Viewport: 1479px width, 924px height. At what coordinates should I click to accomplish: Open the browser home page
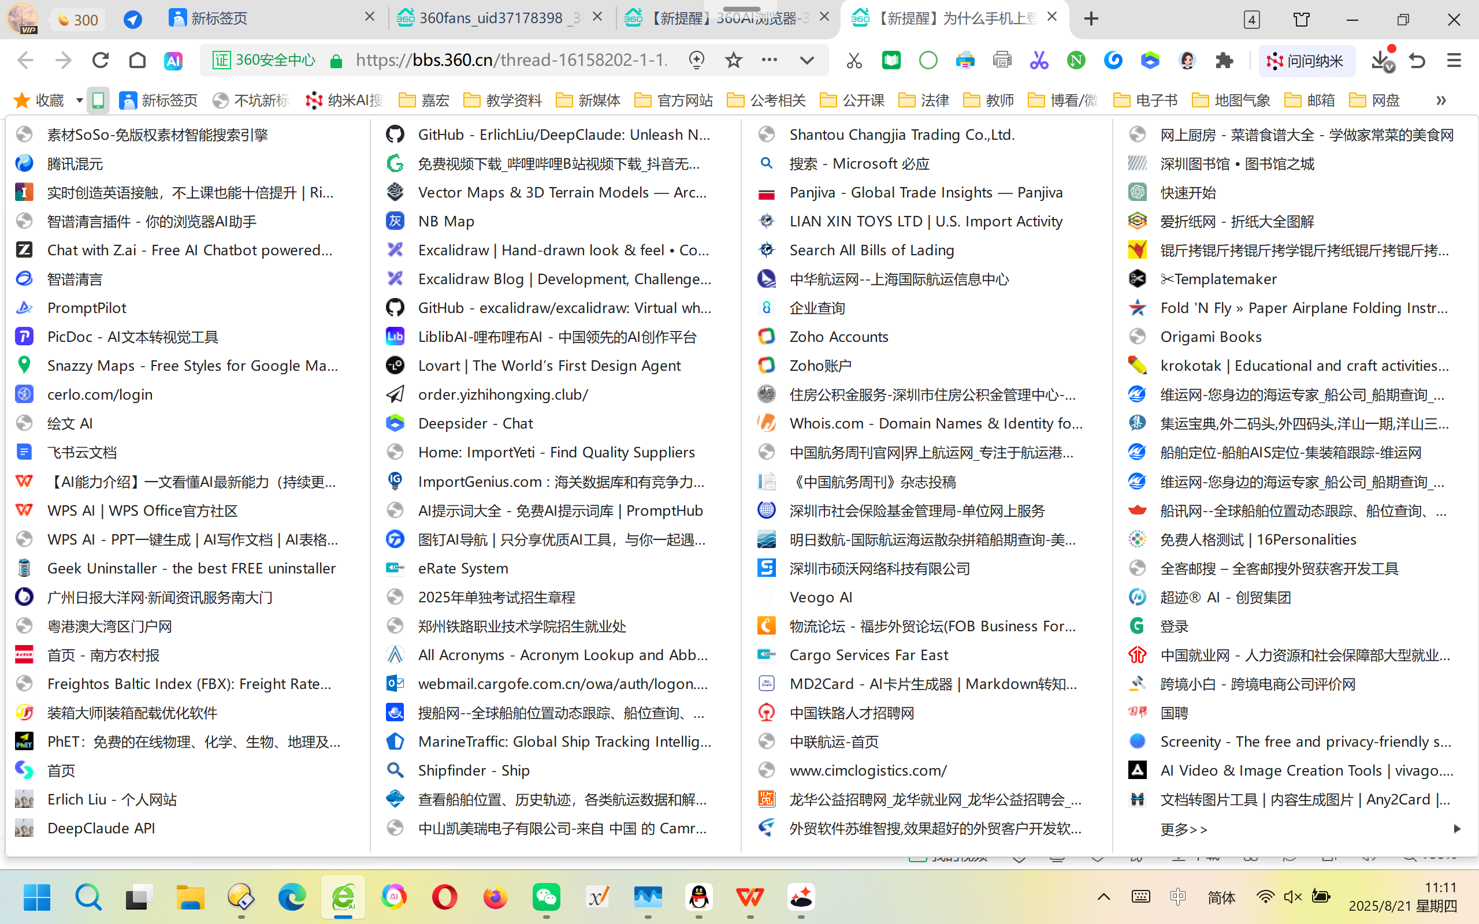(x=138, y=61)
